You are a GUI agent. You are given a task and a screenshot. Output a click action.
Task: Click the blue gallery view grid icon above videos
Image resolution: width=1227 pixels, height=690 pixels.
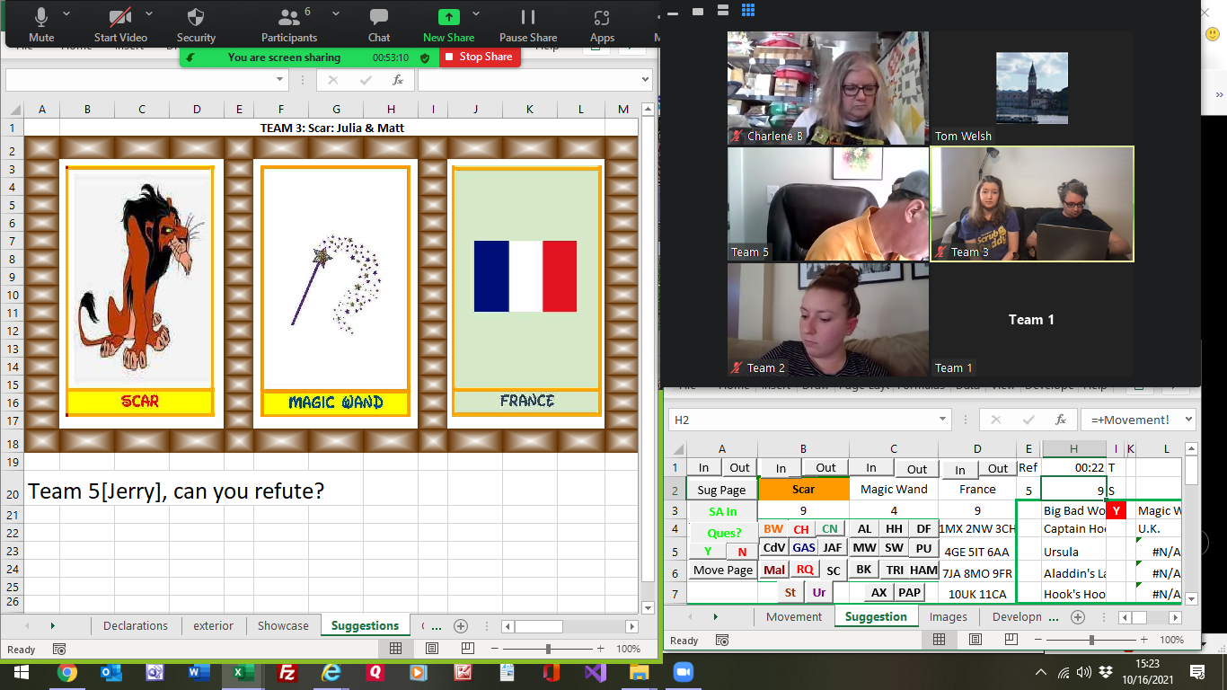click(x=748, y=11)
